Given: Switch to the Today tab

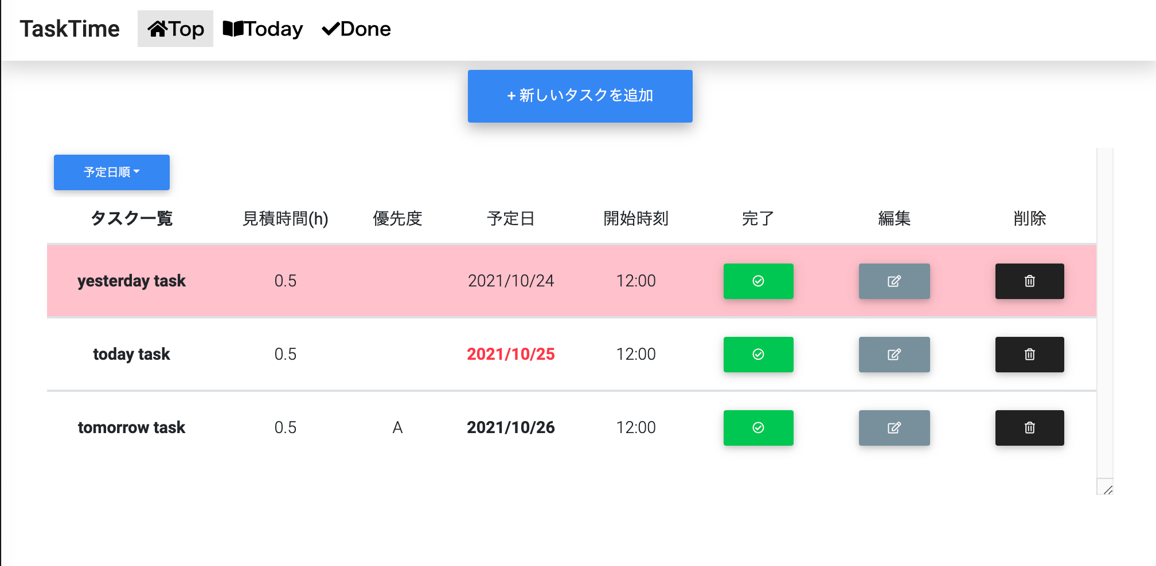Looking at the screenshot, I should 263,29.
